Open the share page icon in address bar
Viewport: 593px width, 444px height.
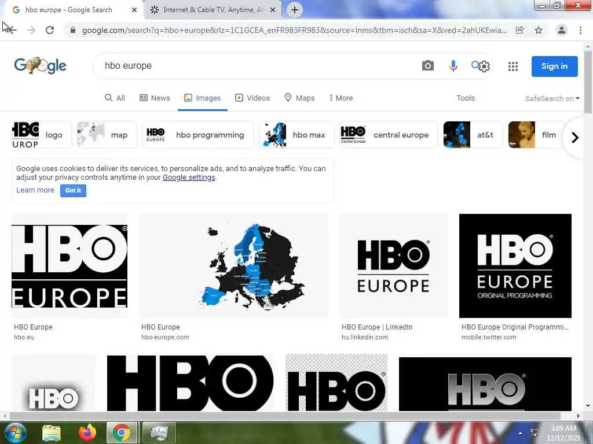pyautogui.click(x=520, y=30)
